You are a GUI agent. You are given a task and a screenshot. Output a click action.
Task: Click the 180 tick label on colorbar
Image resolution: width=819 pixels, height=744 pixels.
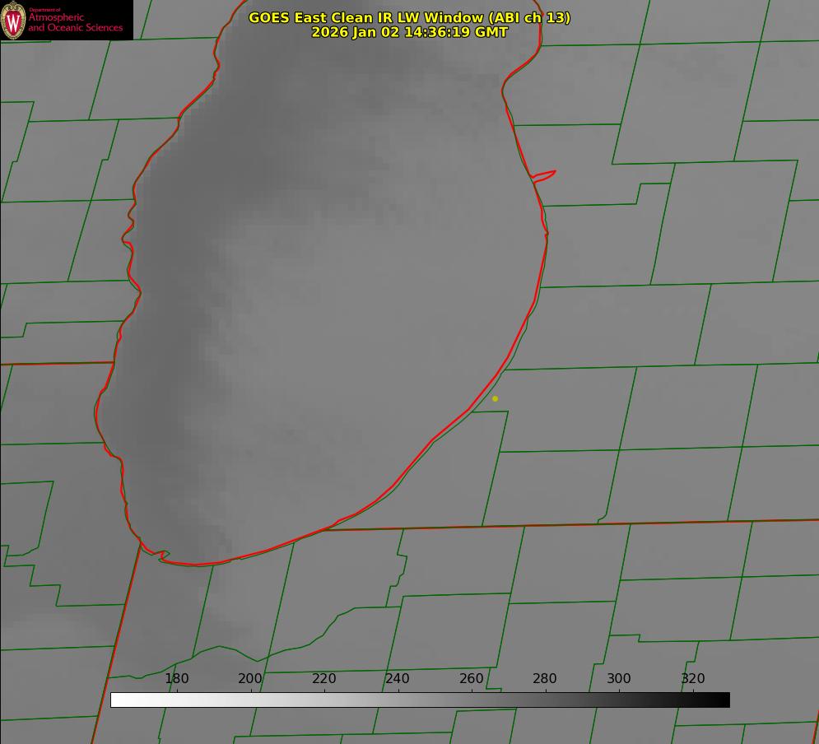(177, 678)
